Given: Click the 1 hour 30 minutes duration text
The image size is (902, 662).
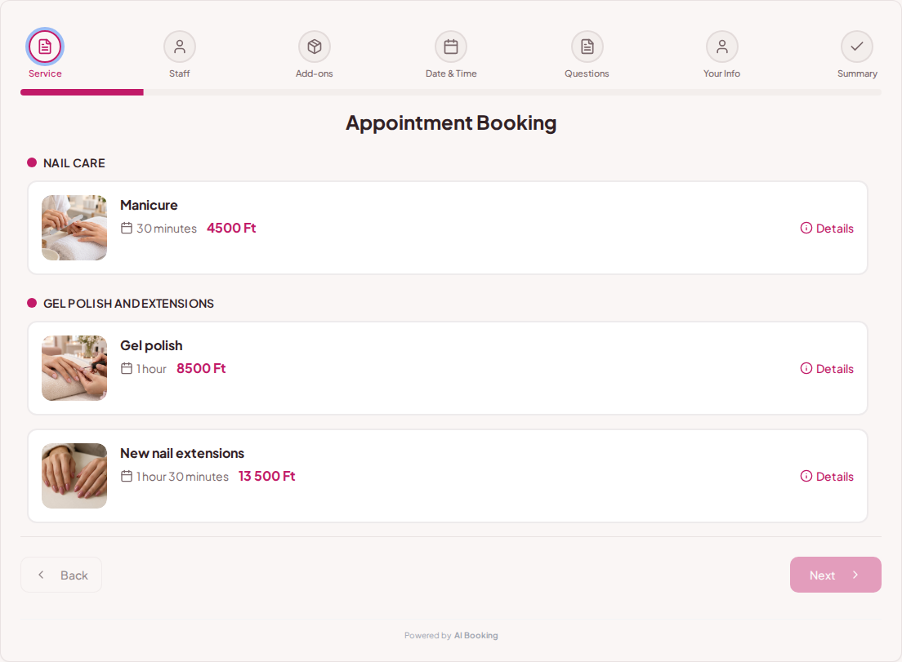Looking at the screenshot, I should 182,477.
